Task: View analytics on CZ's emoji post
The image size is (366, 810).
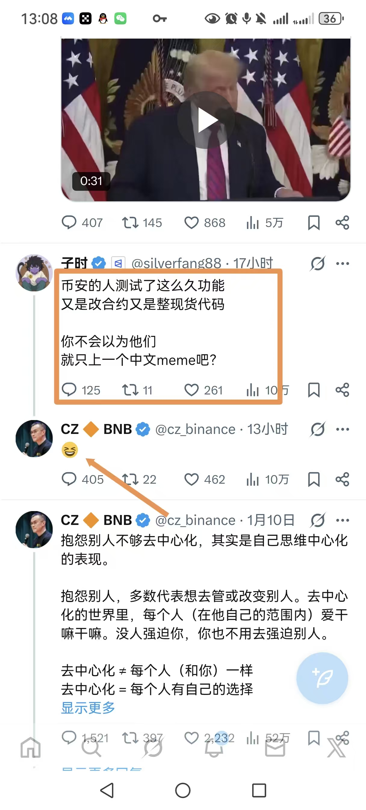Action: (253, 479)
